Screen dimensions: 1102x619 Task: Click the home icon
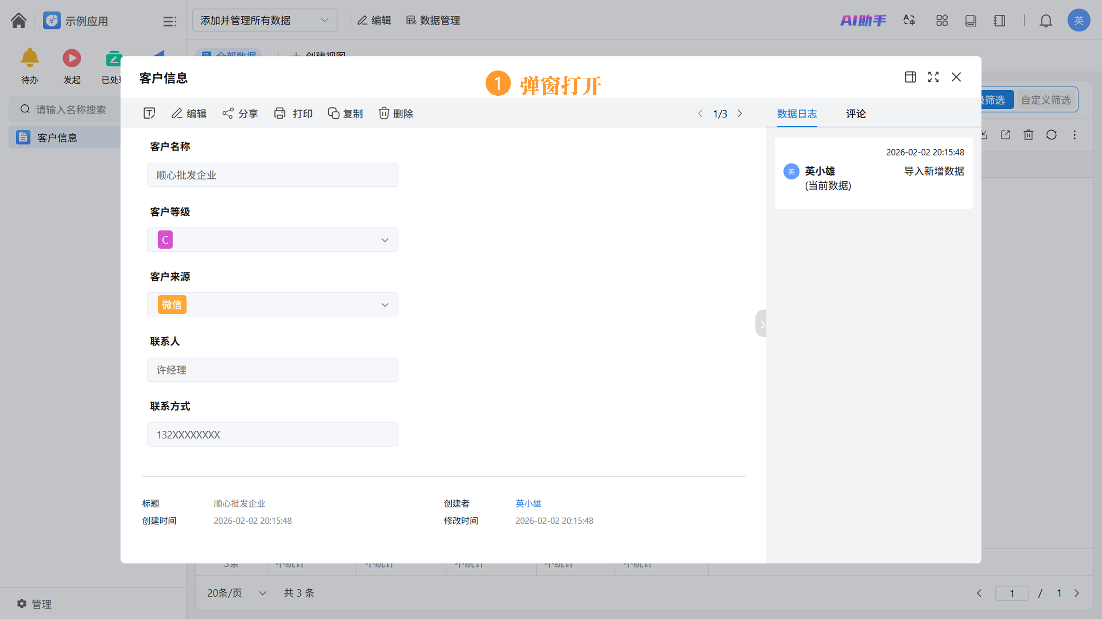pyautogui.click(x=18, y=21)
